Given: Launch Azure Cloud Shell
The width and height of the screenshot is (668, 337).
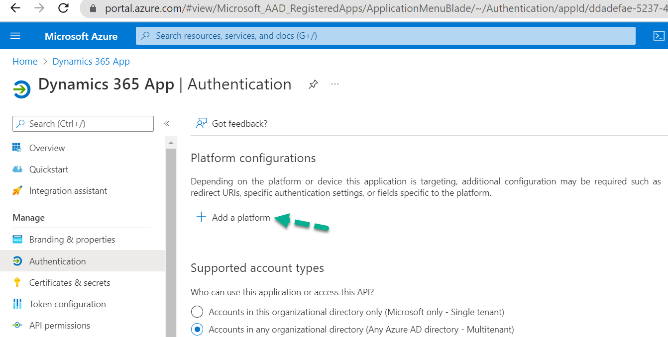Looking at the screenshot, I should click(x=659, y=35).
